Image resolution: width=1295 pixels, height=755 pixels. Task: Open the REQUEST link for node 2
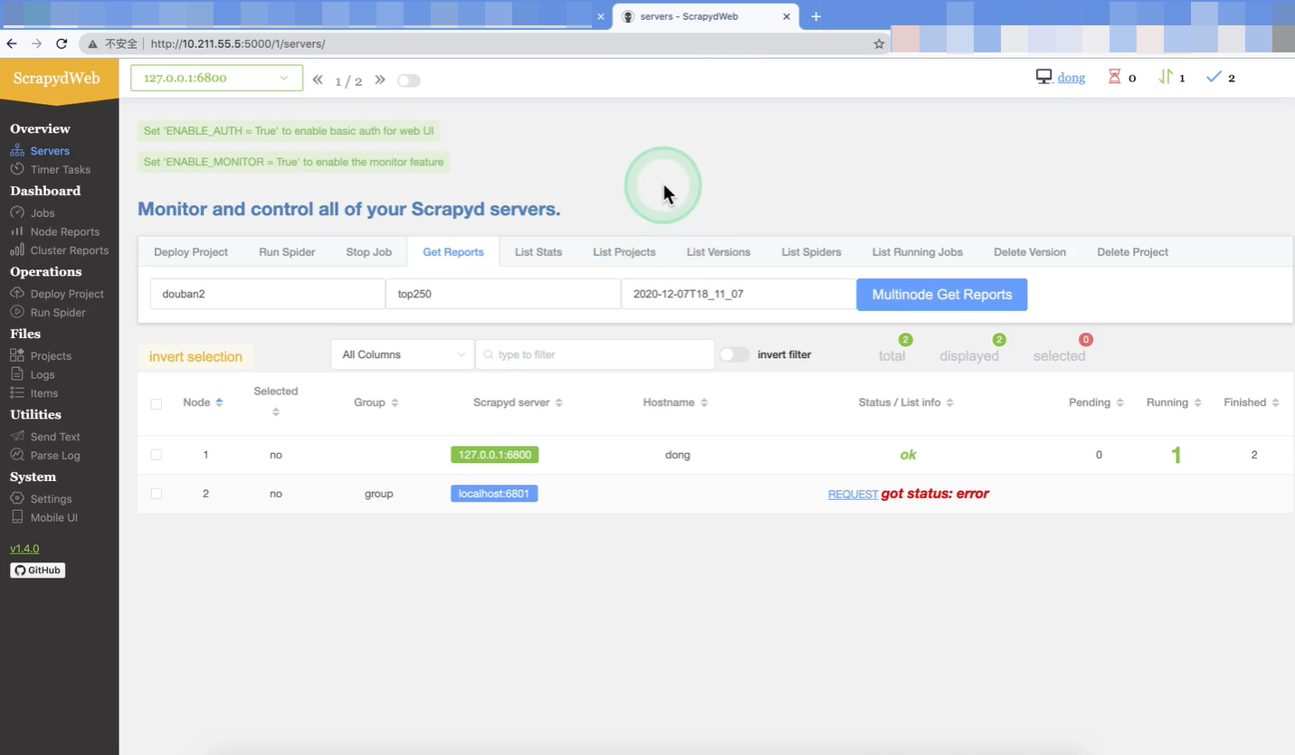852,495
